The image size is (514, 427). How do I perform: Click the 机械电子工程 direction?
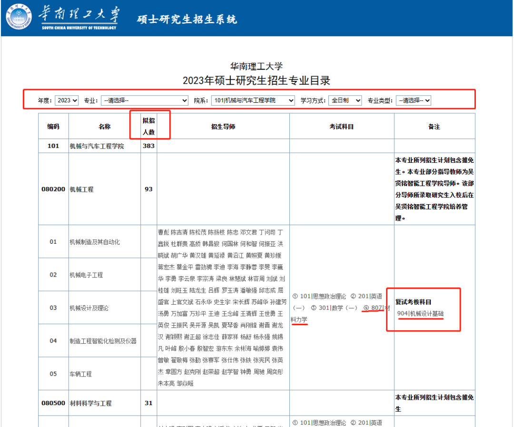point(86,275)
